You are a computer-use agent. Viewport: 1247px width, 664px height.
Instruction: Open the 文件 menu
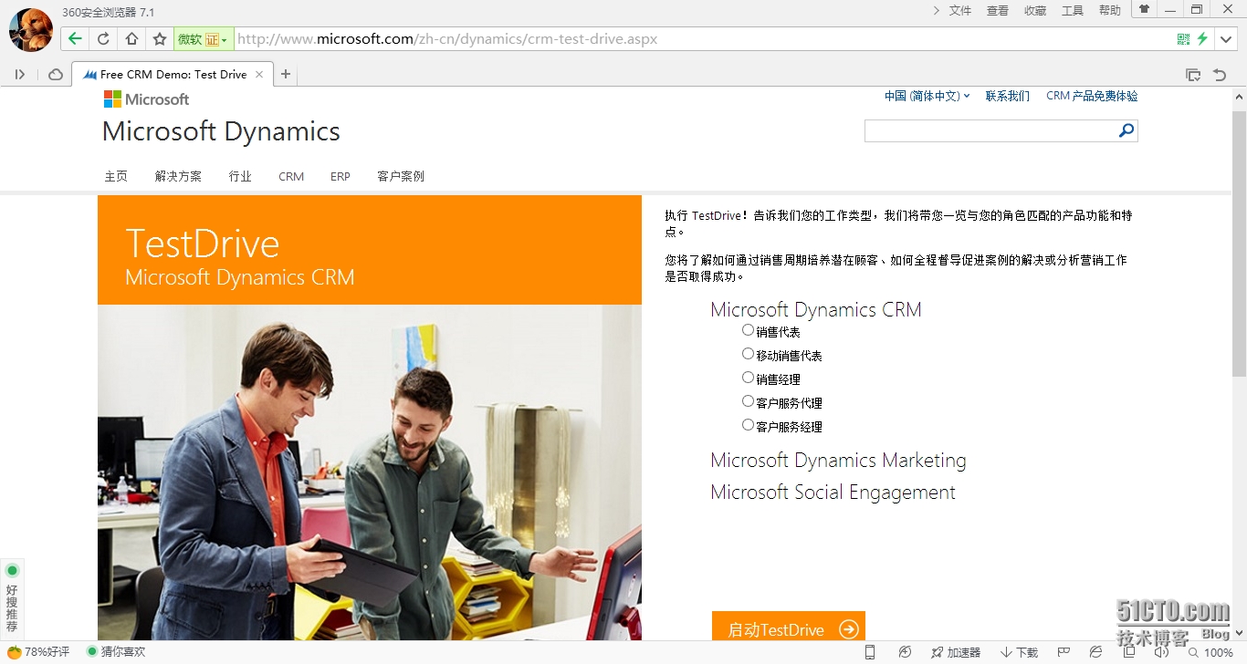960,10
